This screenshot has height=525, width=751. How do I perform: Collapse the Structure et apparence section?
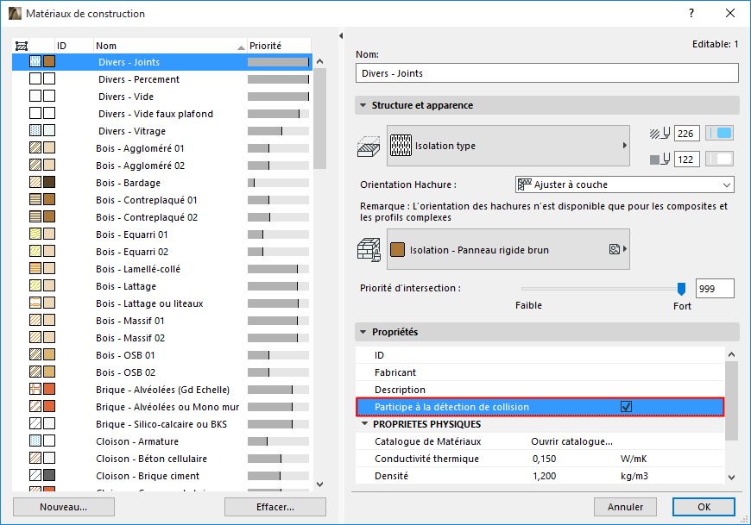point(363,105)
